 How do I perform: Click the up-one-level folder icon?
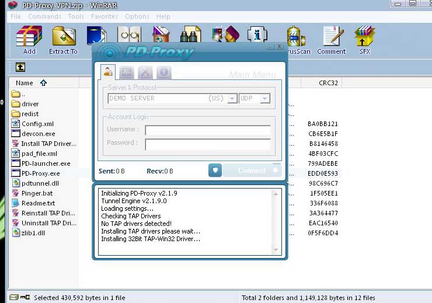point(20,67)
